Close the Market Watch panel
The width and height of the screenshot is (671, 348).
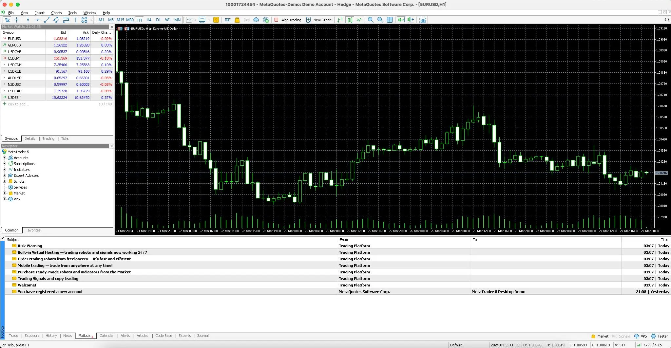coord(112,27)
